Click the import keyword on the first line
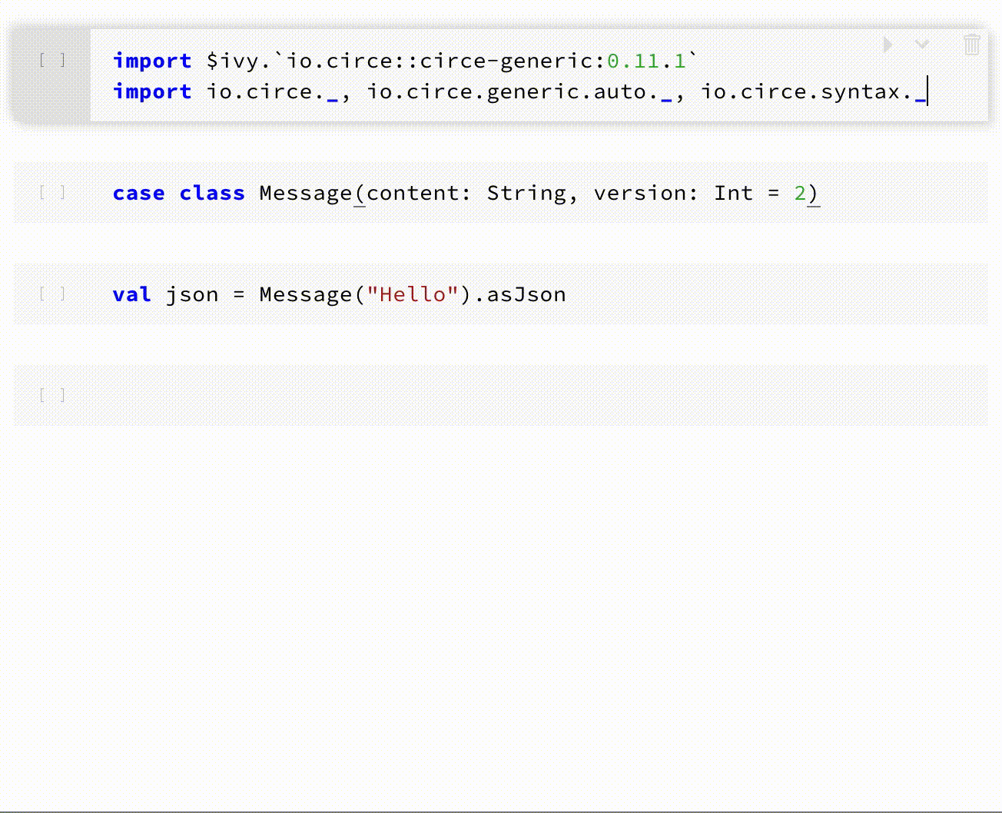The image size is (1002, 813). point(152,61)
